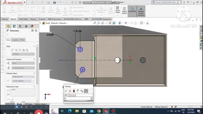Click the primary value 7.65 mm field
Viewport: 203px width, 114px height.
pos(22,81)
